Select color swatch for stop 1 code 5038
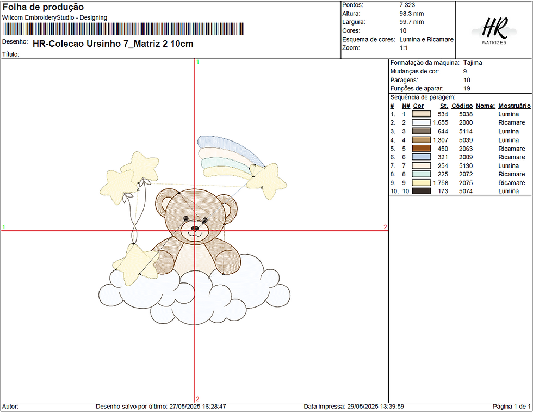The height and width of the screenshot is (412, 533). pyautogui.click(x=421, y=114)
